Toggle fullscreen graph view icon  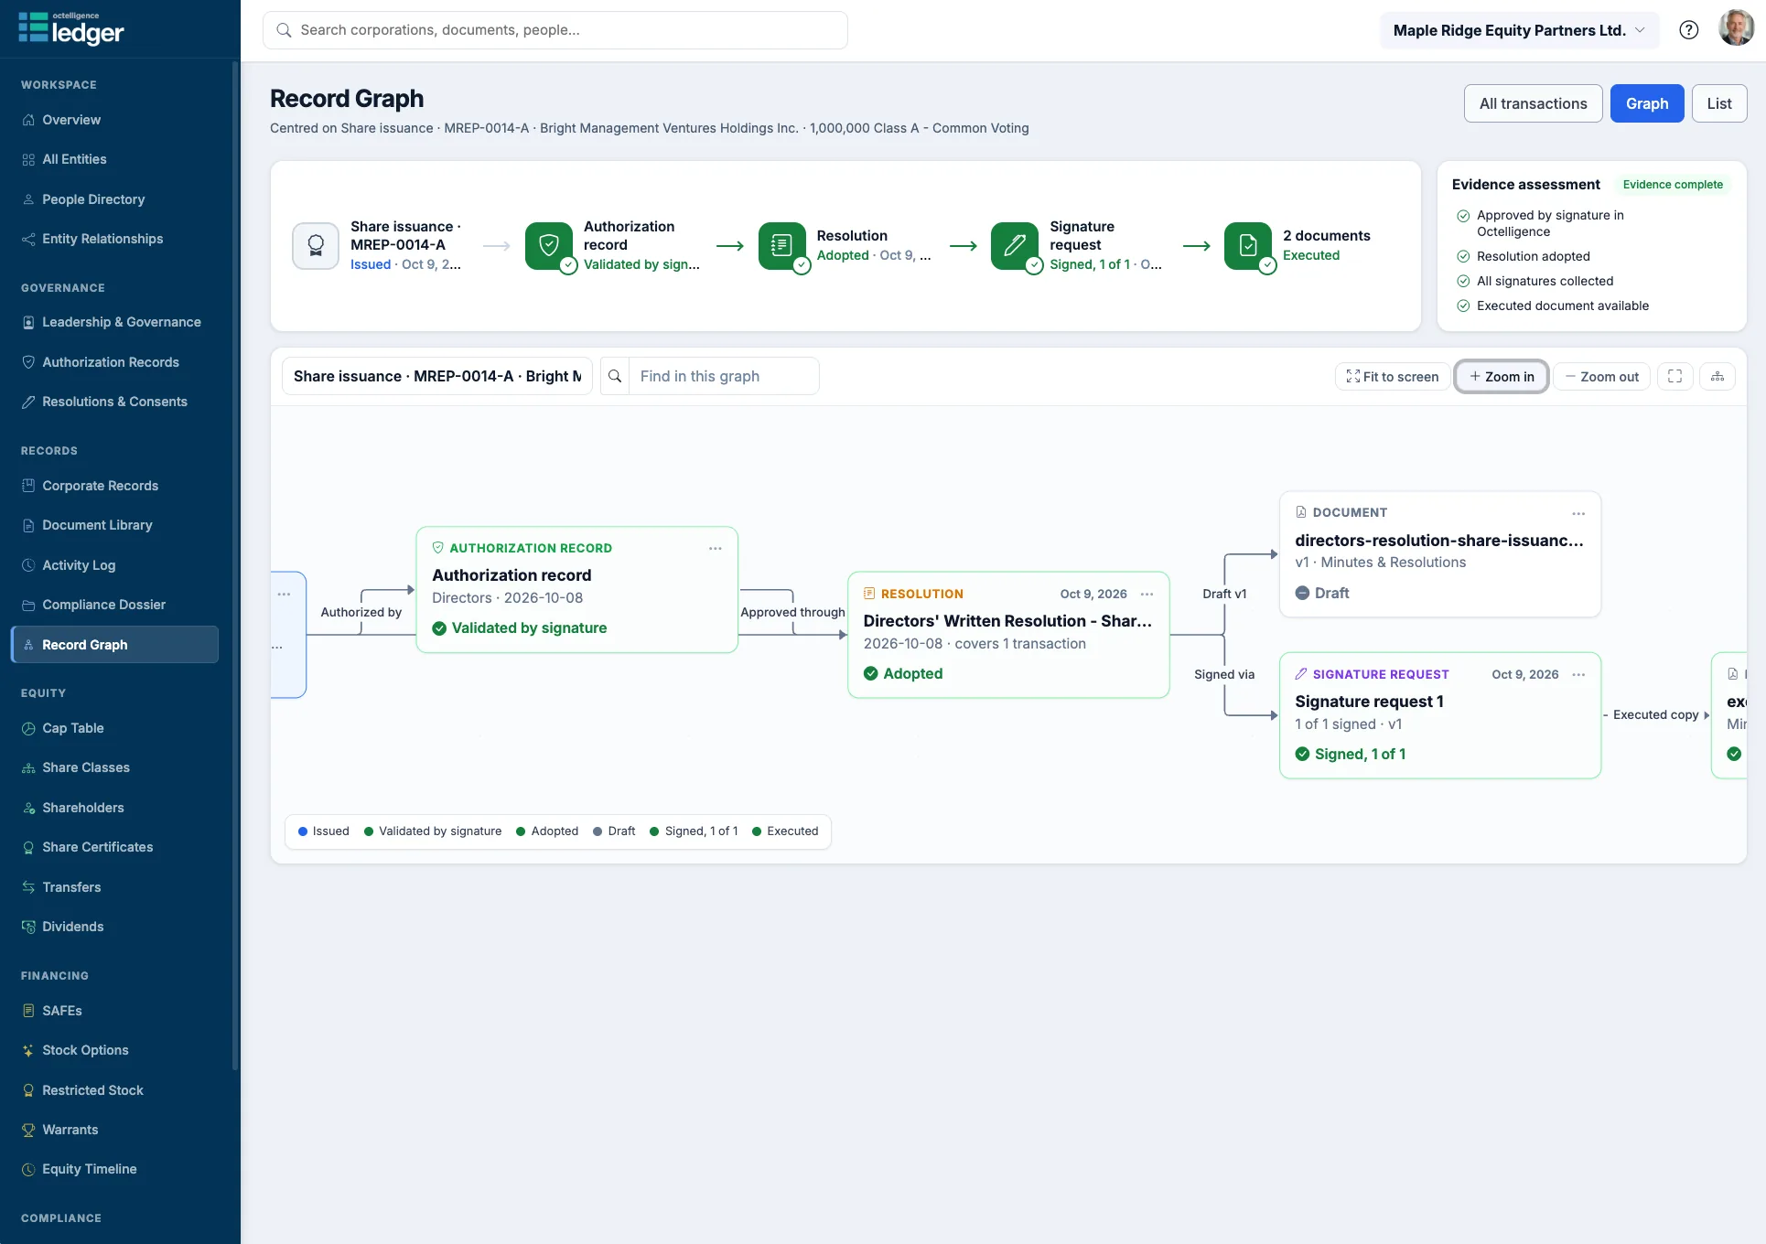pos(1674,376)
